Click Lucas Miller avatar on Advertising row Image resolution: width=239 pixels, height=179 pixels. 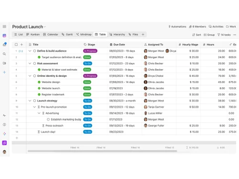tap(145, 113)
